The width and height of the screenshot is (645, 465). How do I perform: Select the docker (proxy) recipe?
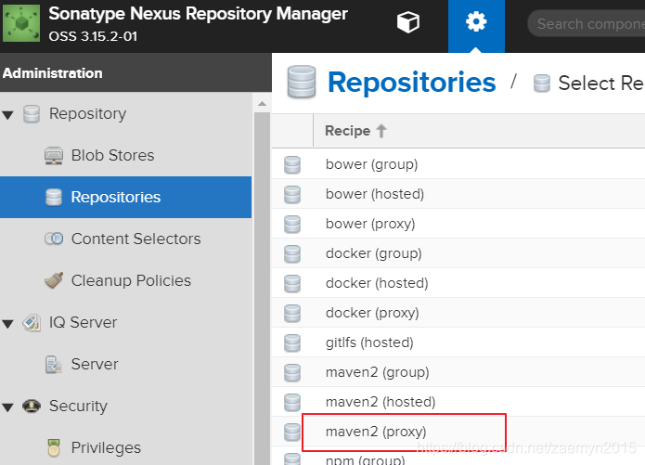(x=372, y=313)
